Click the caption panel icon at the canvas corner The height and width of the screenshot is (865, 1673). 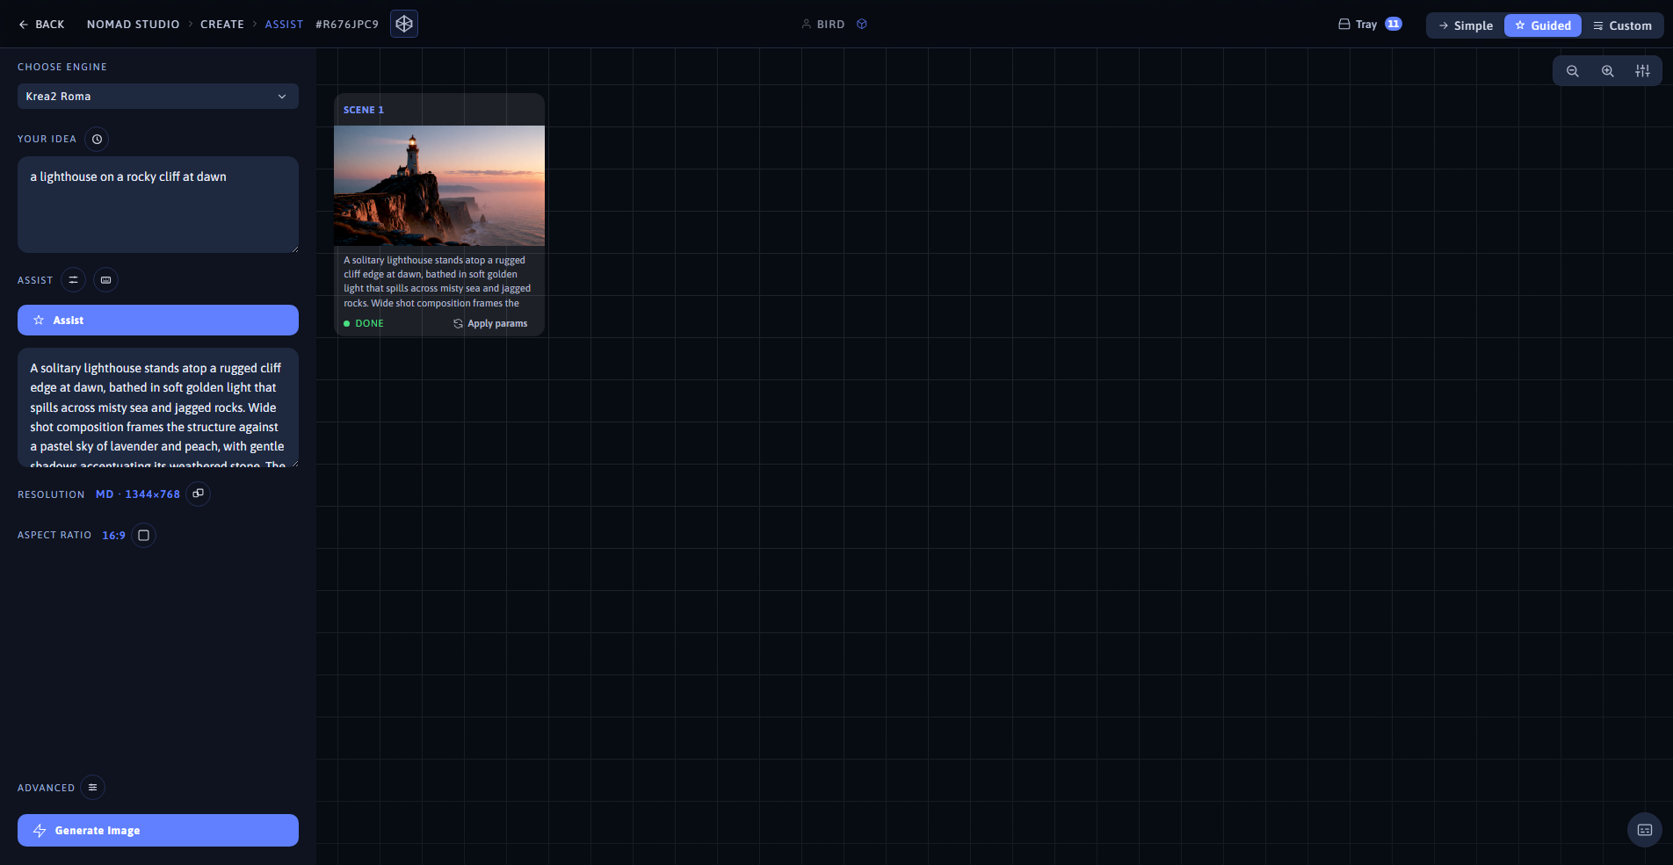click(x=1645, y=830)
